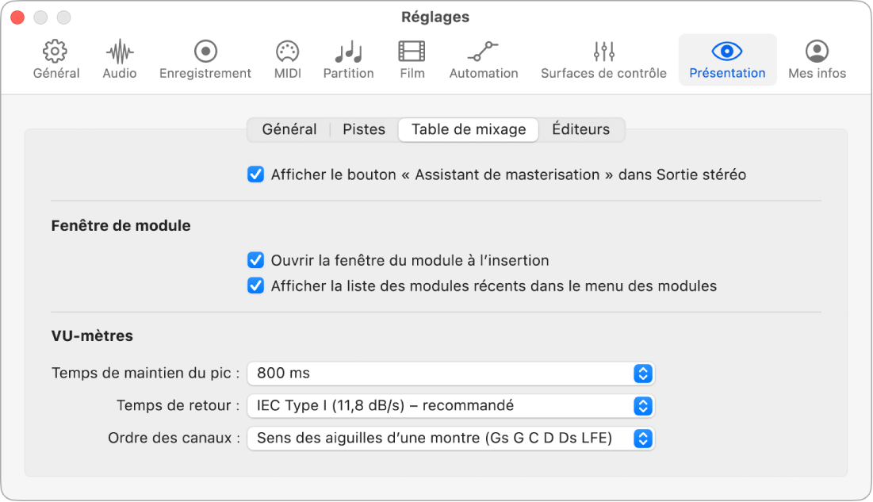Click the Table de mixage tab

tap(468, 128)
